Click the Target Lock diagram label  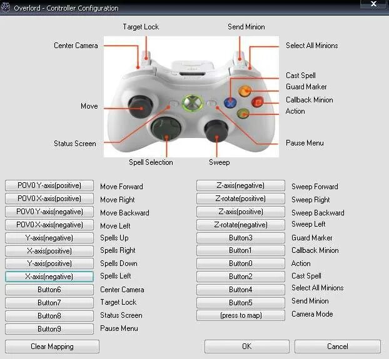(141, 27)
